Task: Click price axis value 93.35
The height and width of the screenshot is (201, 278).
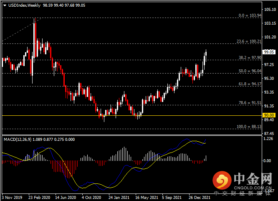Action: tap(269, 92)
